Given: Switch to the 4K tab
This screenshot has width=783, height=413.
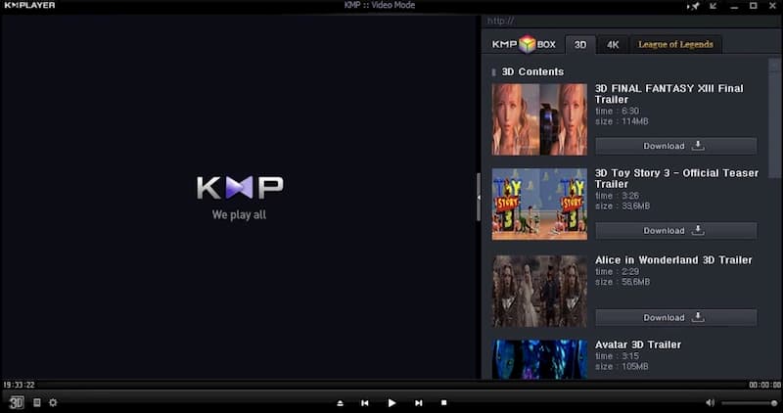Looking at the screenshot, I should (613, 44).
